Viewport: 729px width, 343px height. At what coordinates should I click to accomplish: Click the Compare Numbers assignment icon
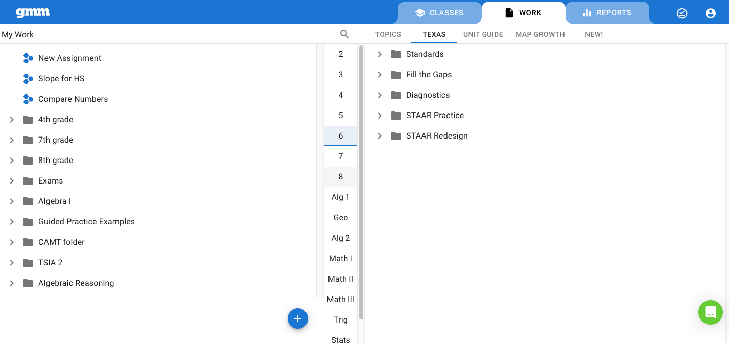click(x=29, y=99)
